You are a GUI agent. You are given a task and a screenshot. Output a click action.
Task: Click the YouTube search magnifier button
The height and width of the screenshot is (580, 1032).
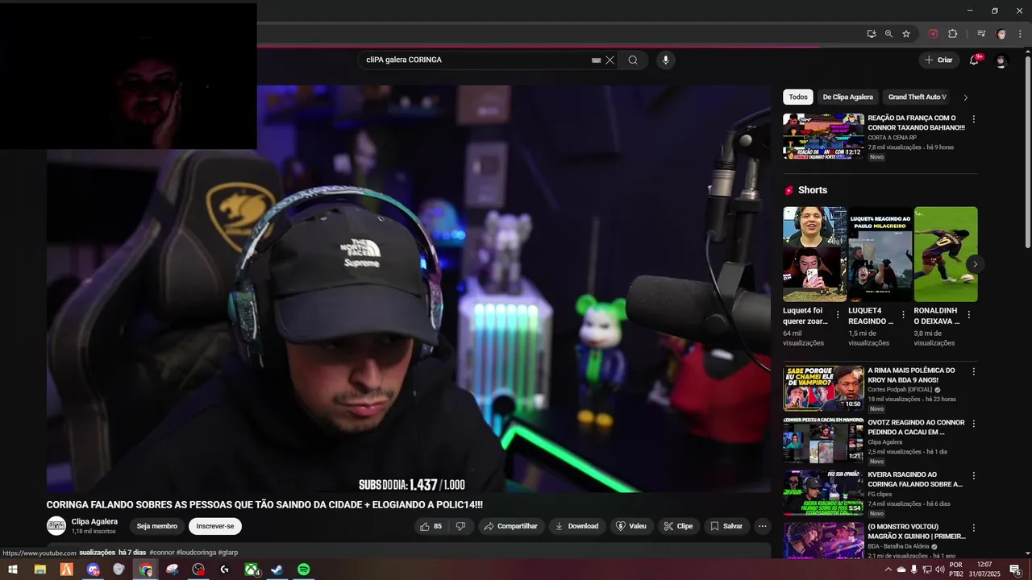point(633,60)
